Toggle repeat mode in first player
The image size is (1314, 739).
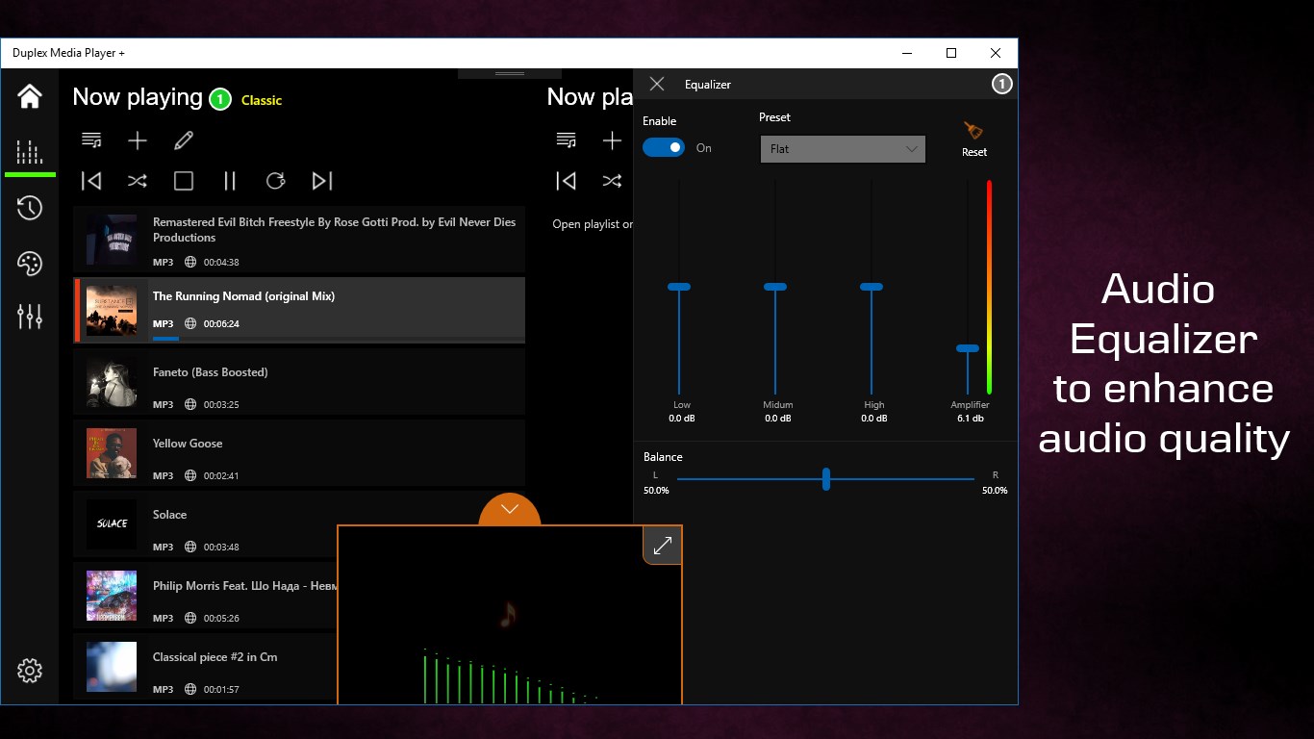pyautogui.click(x=276, y=181)
